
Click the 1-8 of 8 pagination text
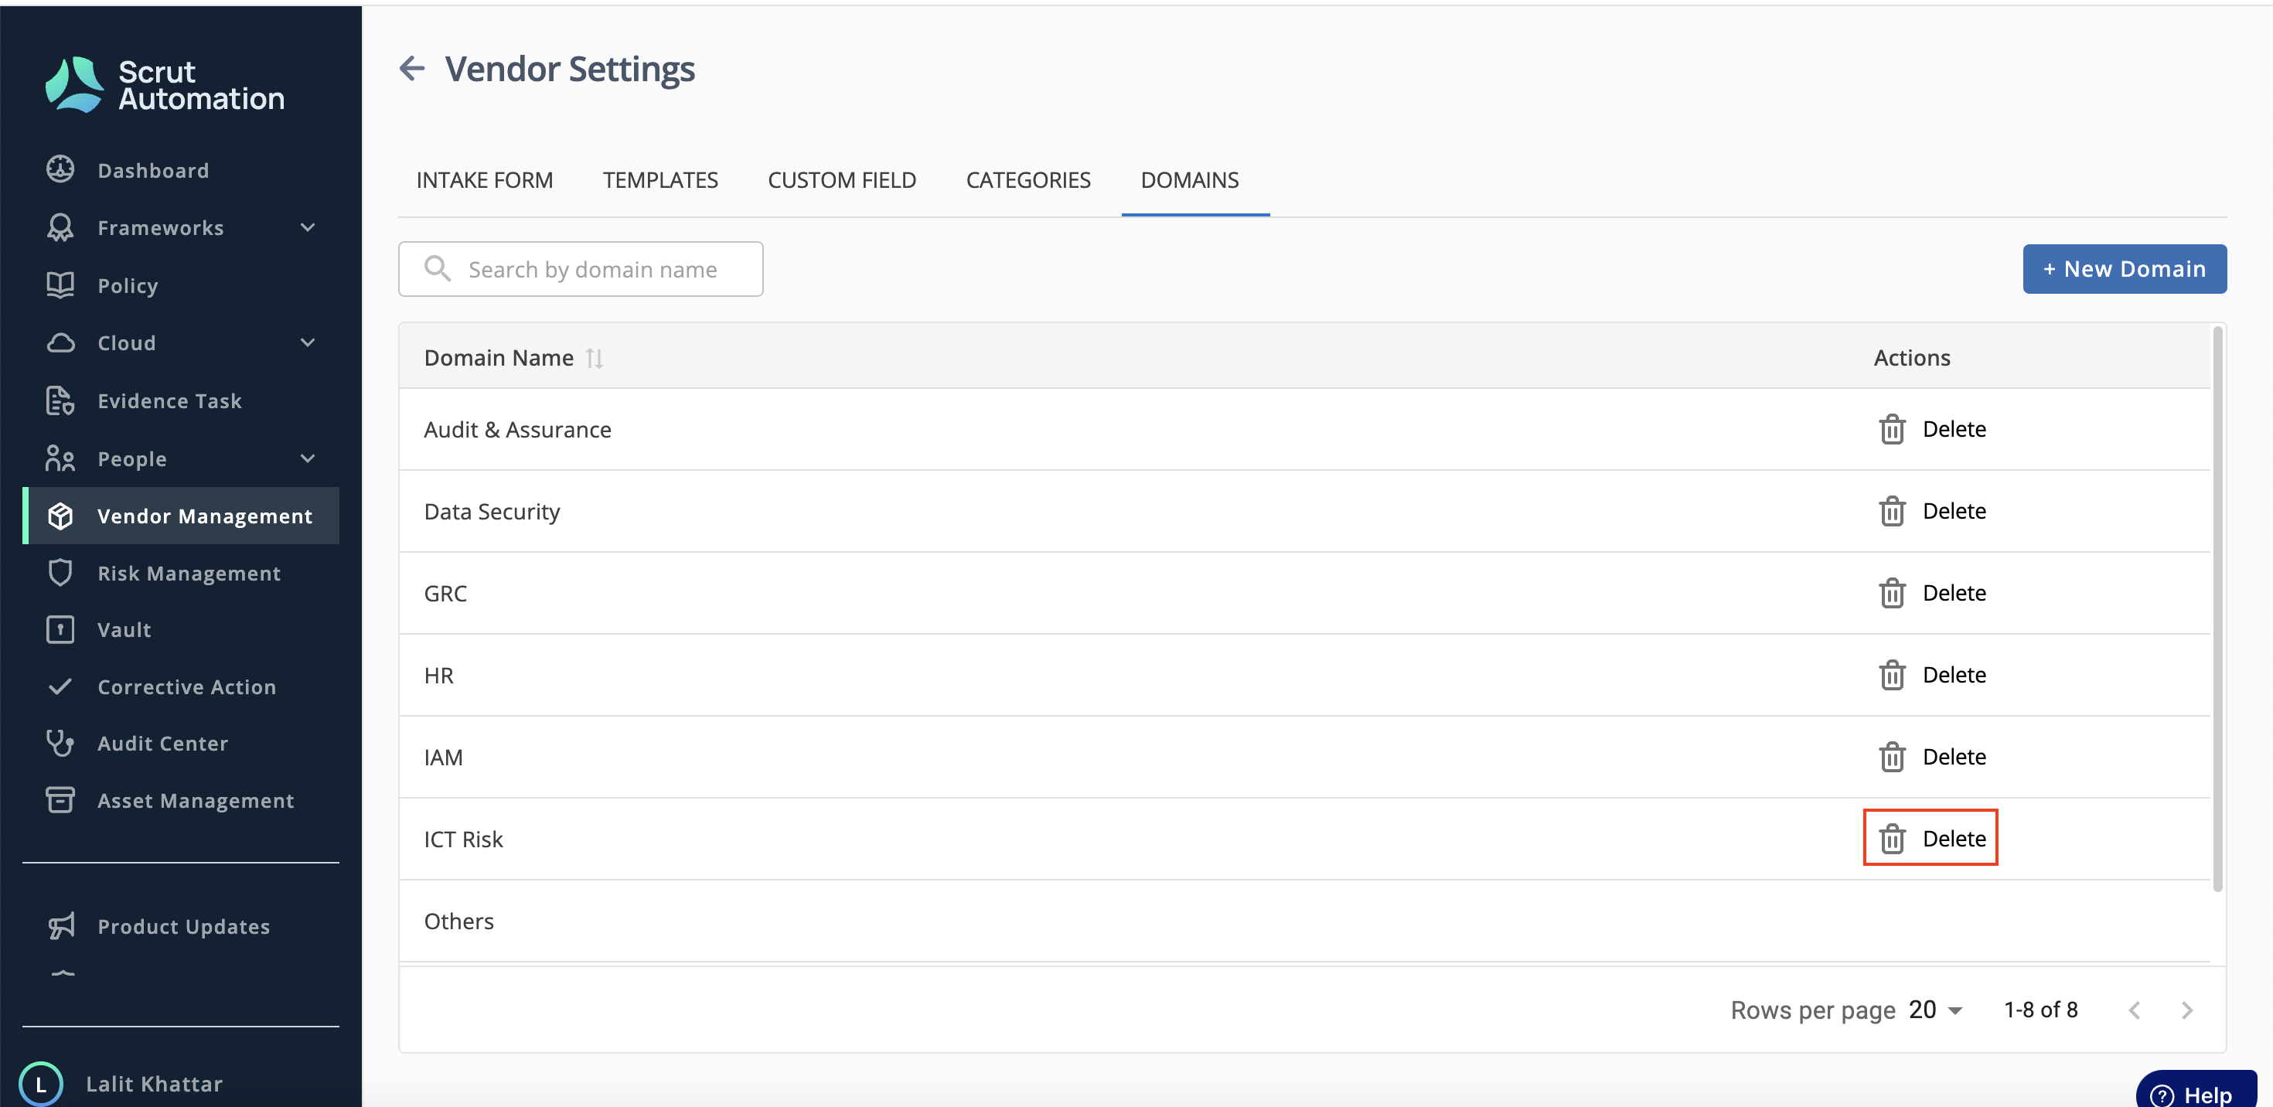pyautogui.click(x=2041, y=1010)
